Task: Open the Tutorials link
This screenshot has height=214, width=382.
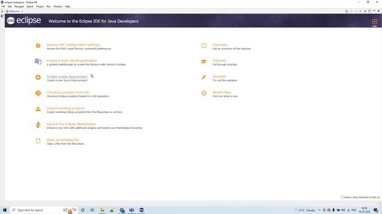Action: coord(219,61)
